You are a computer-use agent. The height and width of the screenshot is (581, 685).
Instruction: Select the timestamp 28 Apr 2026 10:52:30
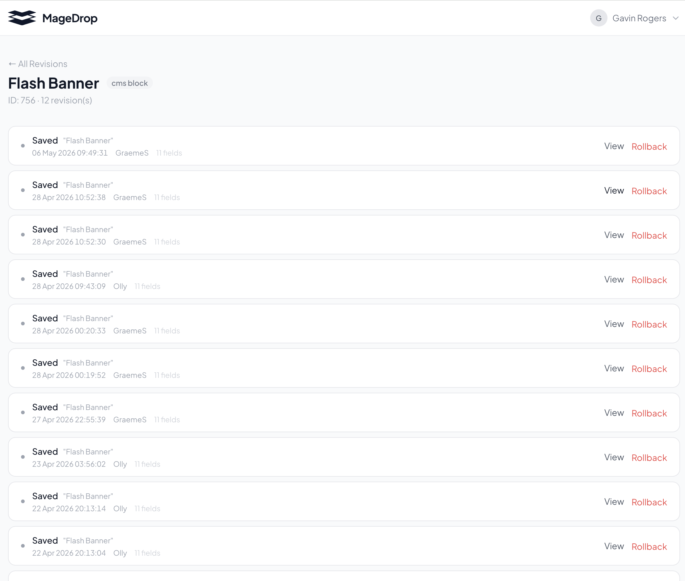click(x=69, y=242)
